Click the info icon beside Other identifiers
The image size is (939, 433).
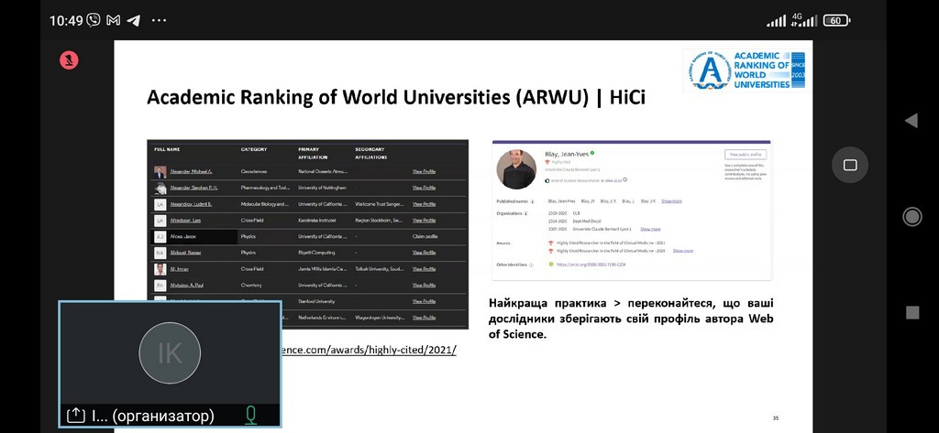coord(531,265)
